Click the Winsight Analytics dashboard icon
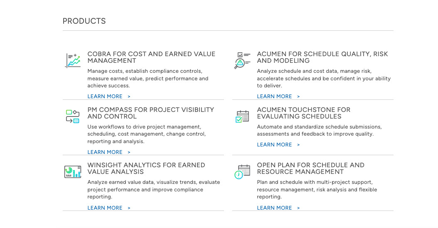 pyautogui.click(x=73, y=171)
